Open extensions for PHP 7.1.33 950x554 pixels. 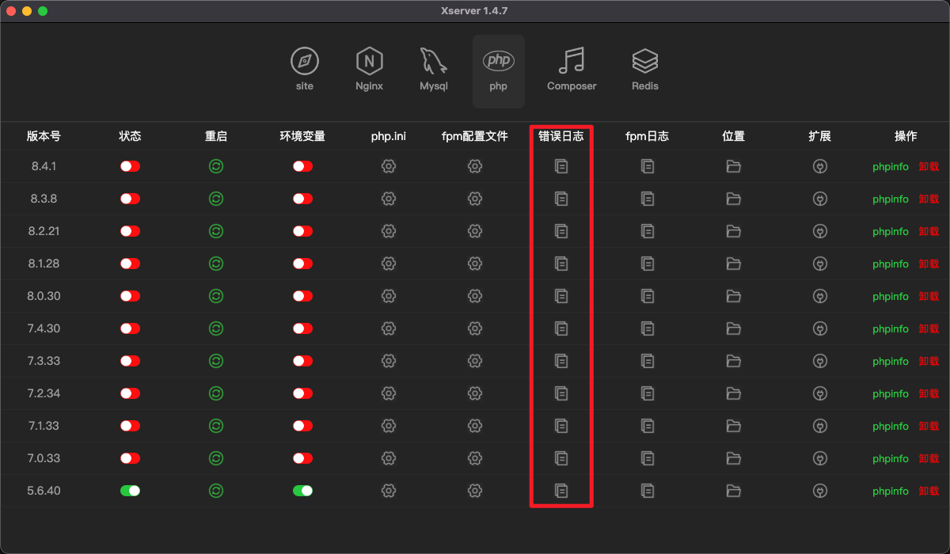click(820, 426)
